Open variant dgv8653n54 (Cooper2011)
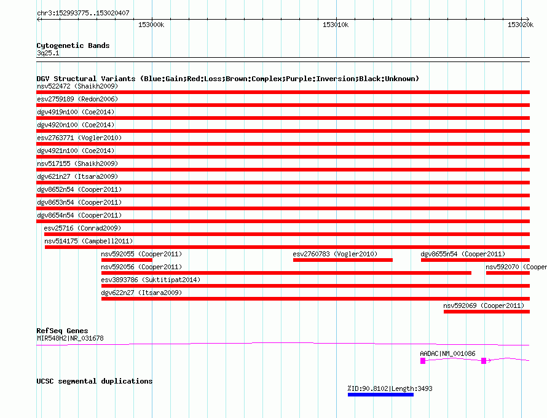Image resolution: width=547 pixels, height=418 pixels. point(79,202)
